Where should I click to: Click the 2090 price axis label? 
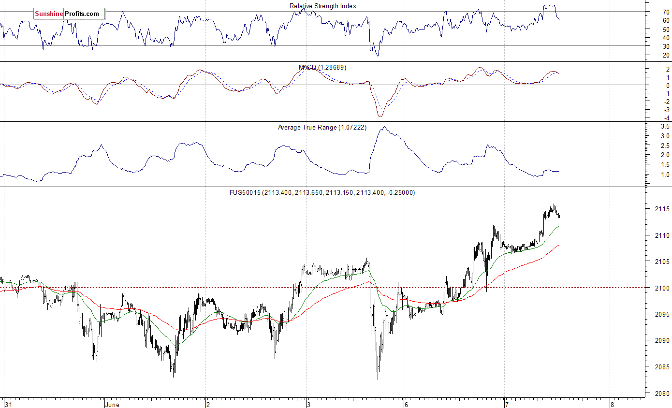[662, 341]
